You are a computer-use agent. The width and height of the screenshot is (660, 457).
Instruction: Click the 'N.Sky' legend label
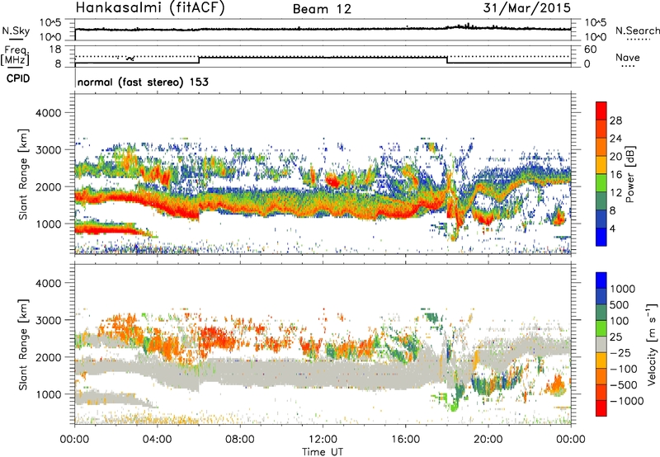16,31
